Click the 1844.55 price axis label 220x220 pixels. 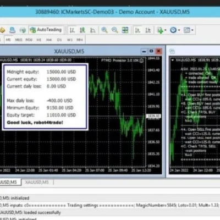(153, 58)
